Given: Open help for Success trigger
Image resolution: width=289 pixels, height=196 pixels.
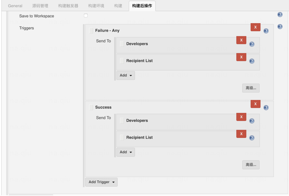Looking at the screenshot, I should (266, 108).
